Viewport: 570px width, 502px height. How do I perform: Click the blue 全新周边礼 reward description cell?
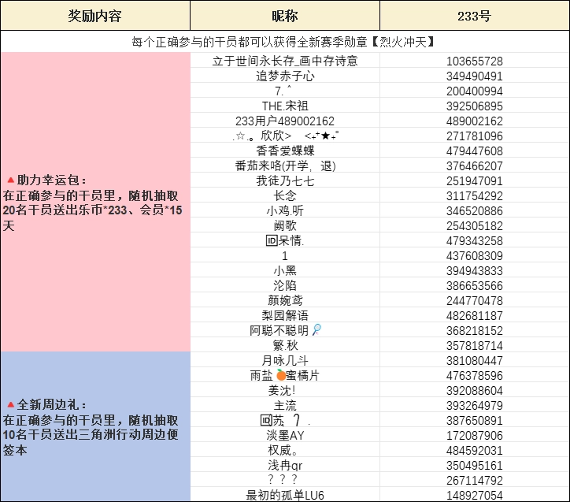95,426
